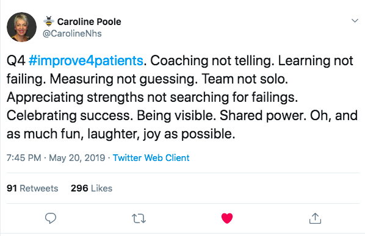Image resolution: width=365 pixels, height=236 pixels.
Task: Click the May 20, 2019 date
Action: tap(77, 158)
